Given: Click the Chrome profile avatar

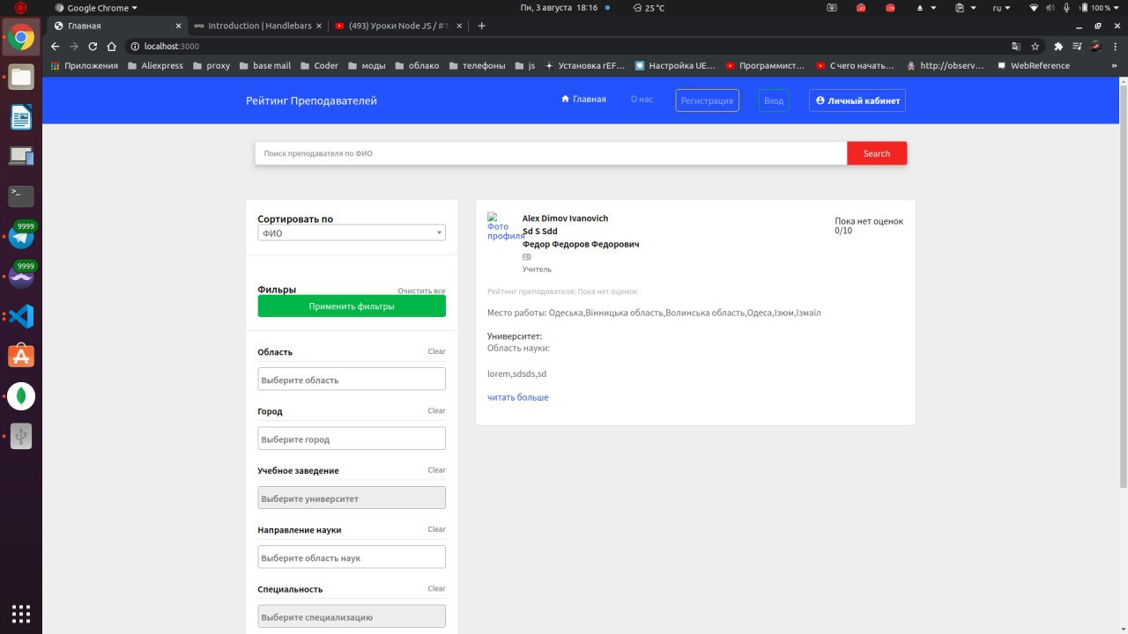Looking at the screenshot, I should point(1096,47).
